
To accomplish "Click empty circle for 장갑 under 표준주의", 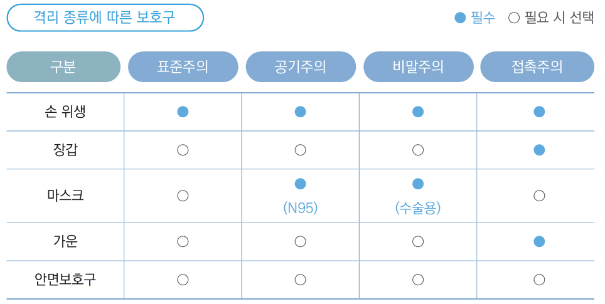I will [x=183, y=150].
